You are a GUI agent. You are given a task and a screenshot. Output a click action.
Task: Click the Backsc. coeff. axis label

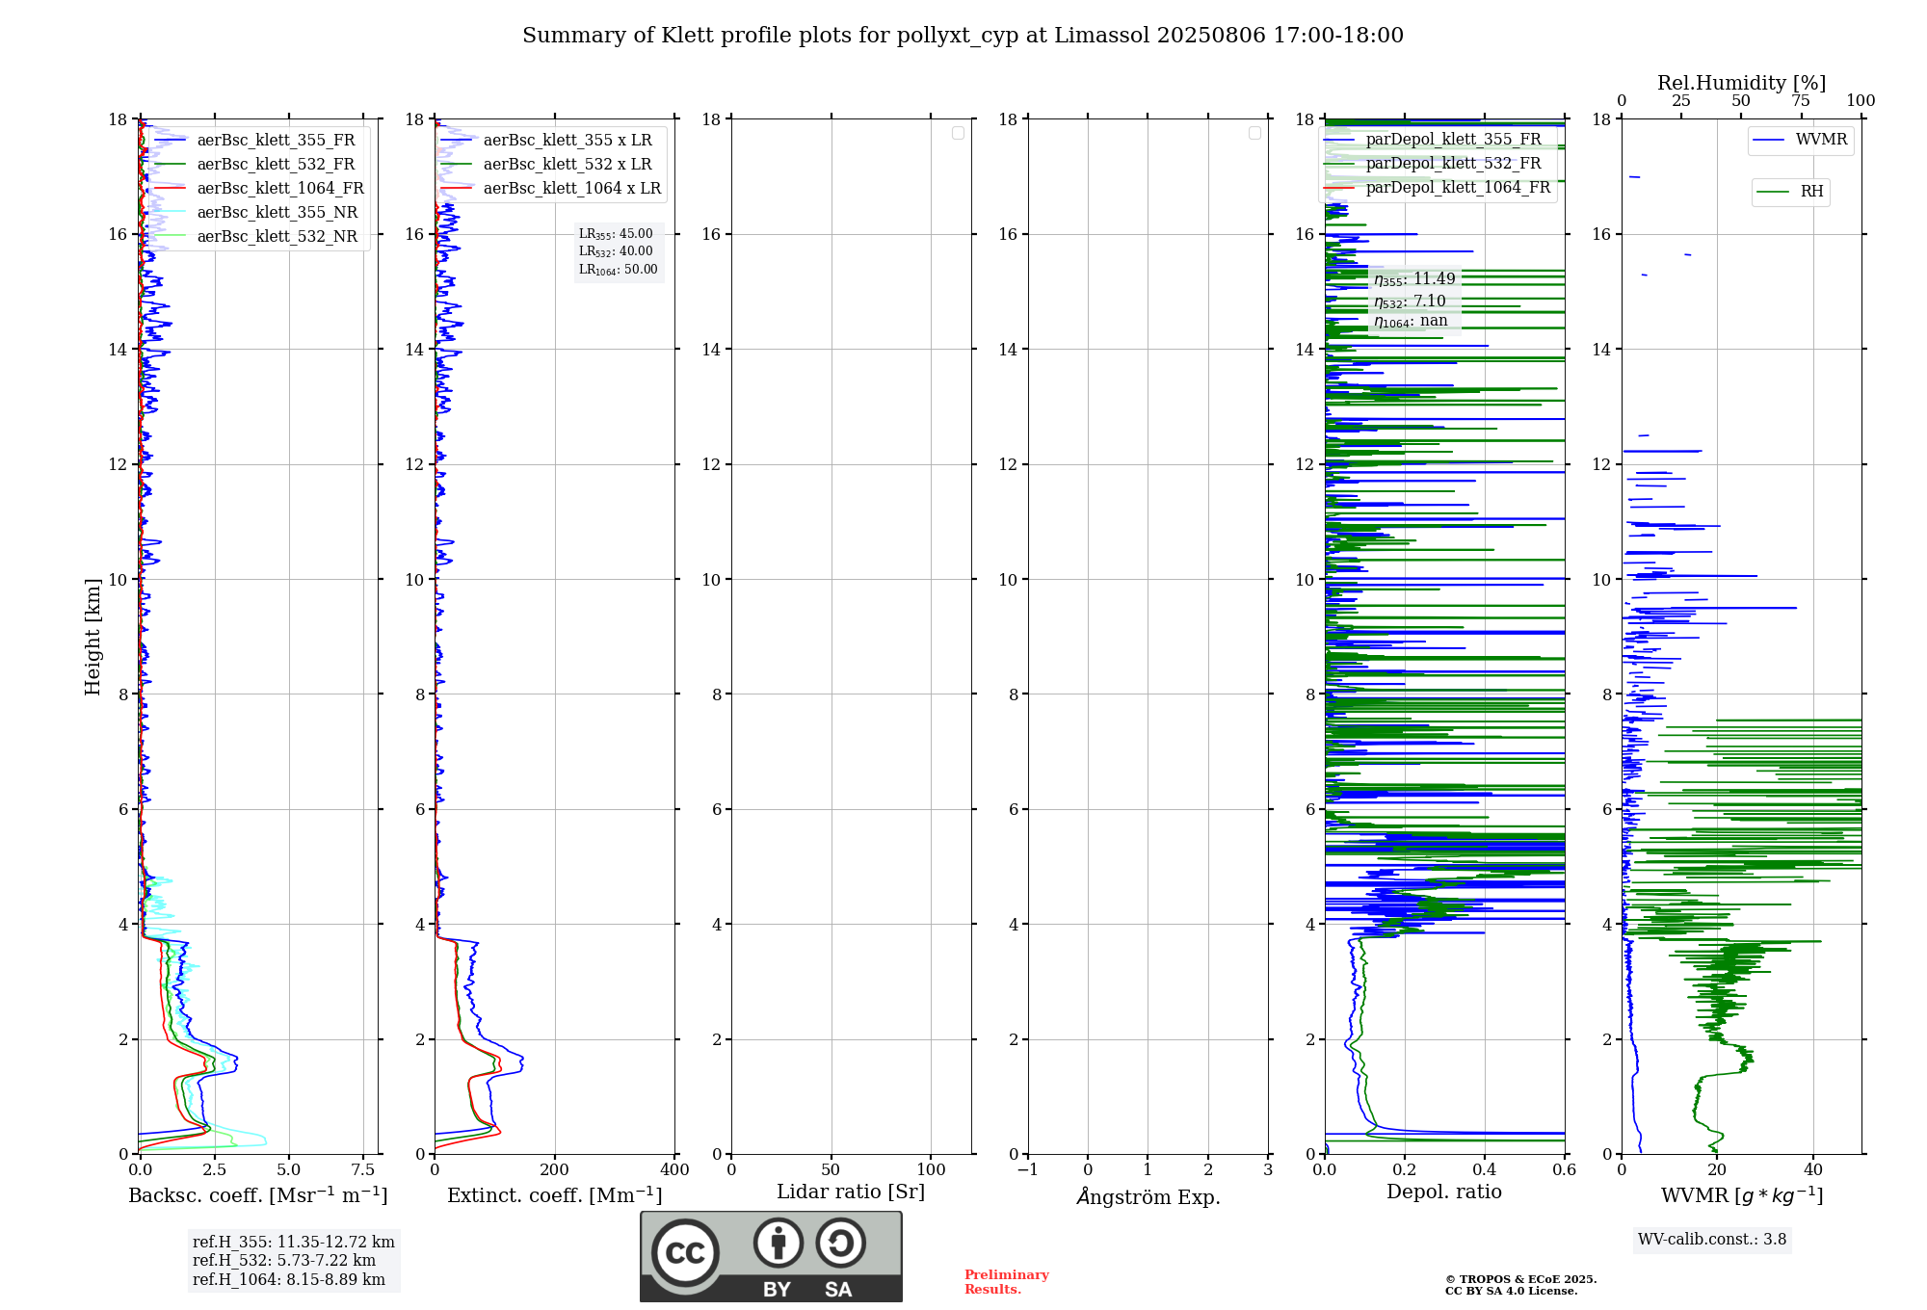258,1195
